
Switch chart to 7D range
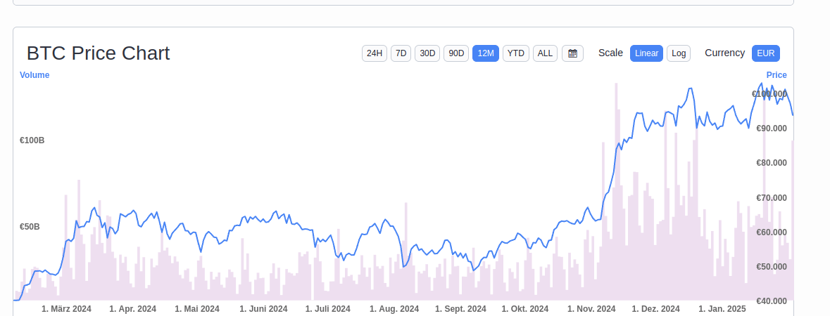401,53
